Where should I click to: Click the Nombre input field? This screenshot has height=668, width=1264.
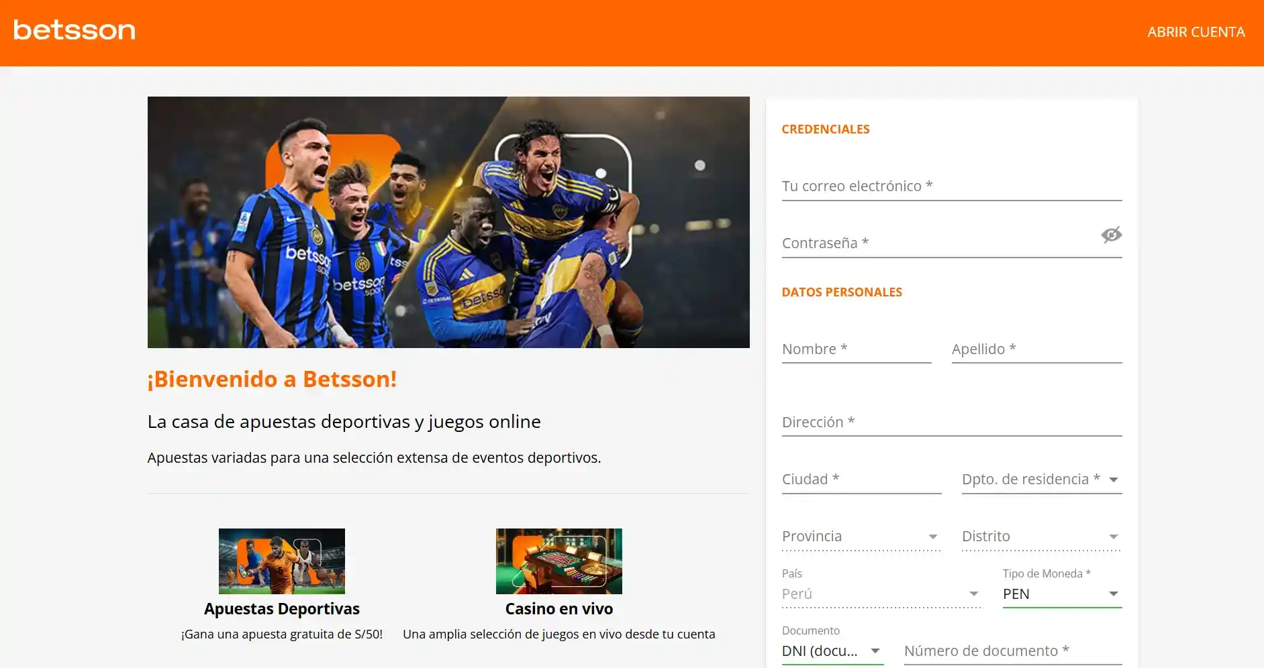tap(857, 349)
